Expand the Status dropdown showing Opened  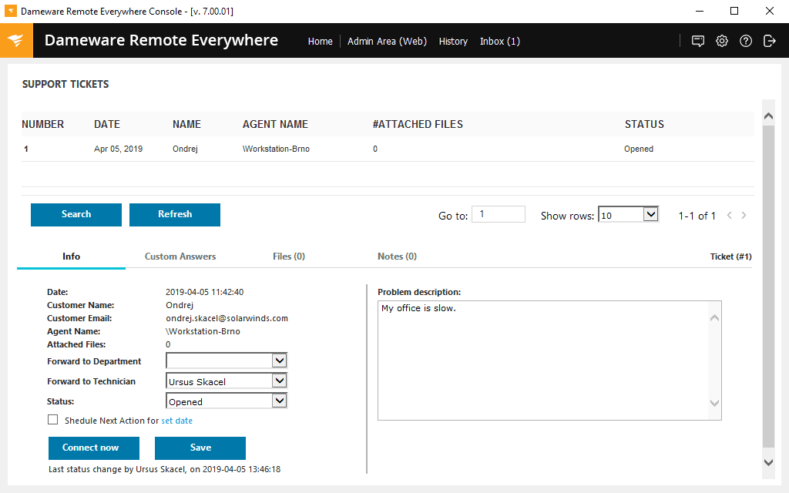coord(280,401)
